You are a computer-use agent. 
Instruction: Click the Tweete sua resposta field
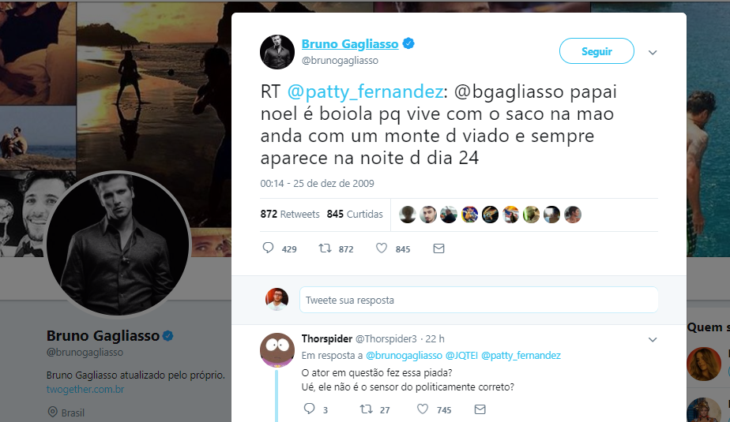point(479,300)
